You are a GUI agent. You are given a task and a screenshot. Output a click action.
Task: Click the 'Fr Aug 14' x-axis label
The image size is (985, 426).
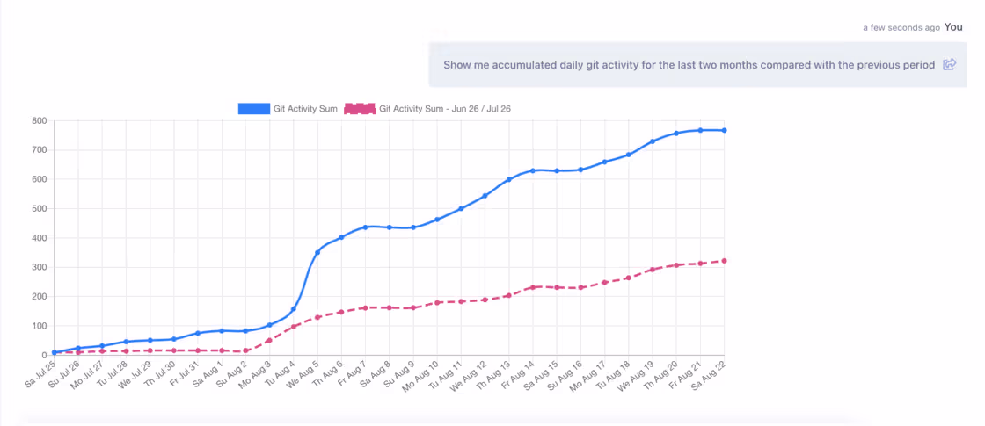pyautogui.click(x=518, y=374)
